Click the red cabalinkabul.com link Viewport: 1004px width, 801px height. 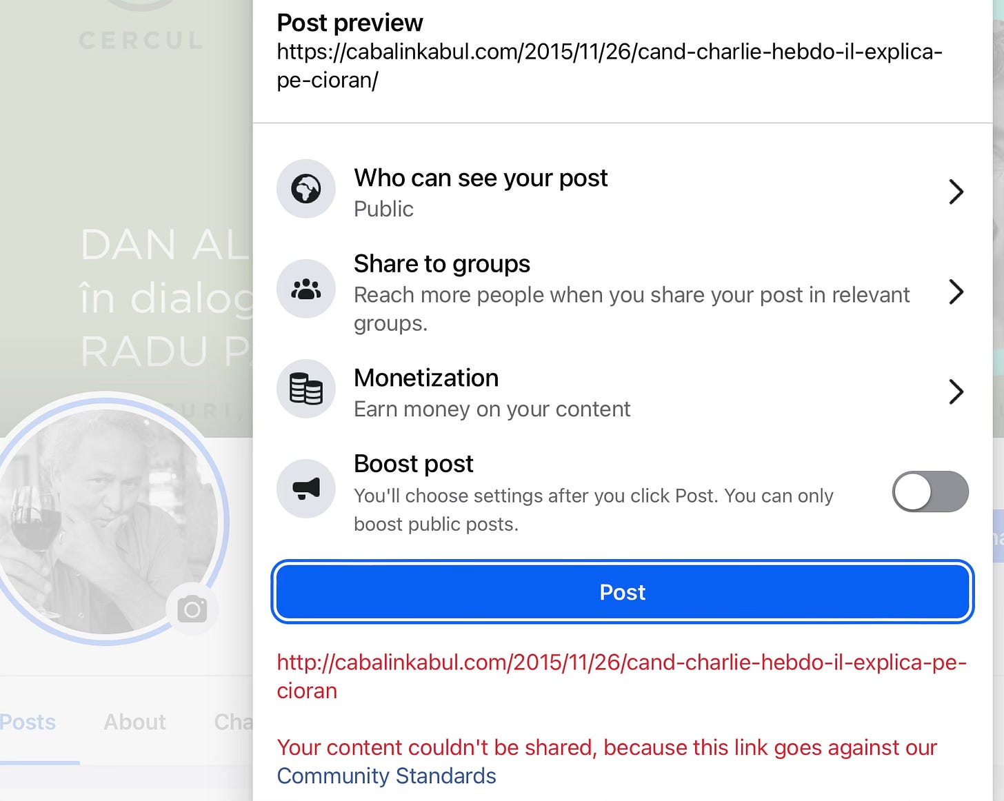click(x=621, y=676)
